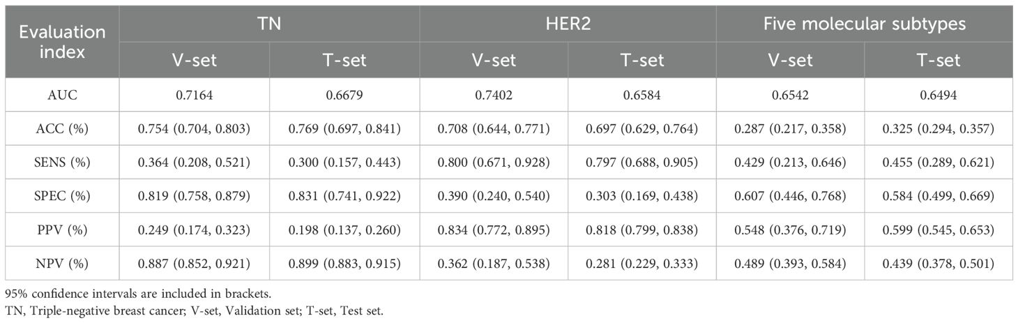Image resolution: width=1018 pixels, height=323 pixels.
Task: Click the AUC value 0.6494 cell
Action: [938, 94]
